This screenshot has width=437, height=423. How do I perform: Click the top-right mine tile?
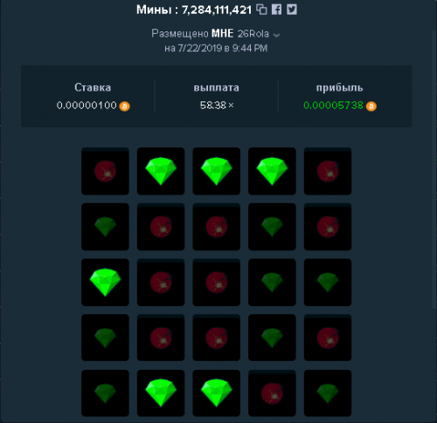[328, 171]
